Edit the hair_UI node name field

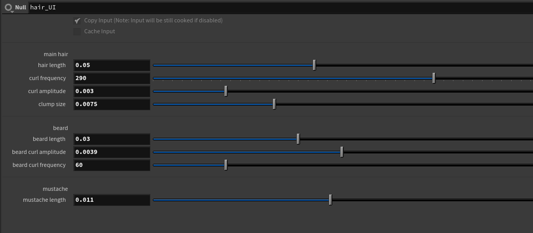(x=281, y=7)
